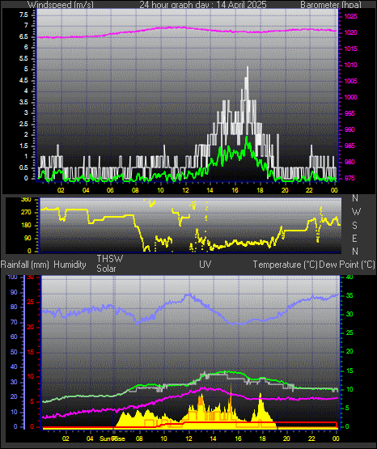Click the humidity line peak near hour 12
This screenshot has width=377, height=449.
(x=189, y=294)
